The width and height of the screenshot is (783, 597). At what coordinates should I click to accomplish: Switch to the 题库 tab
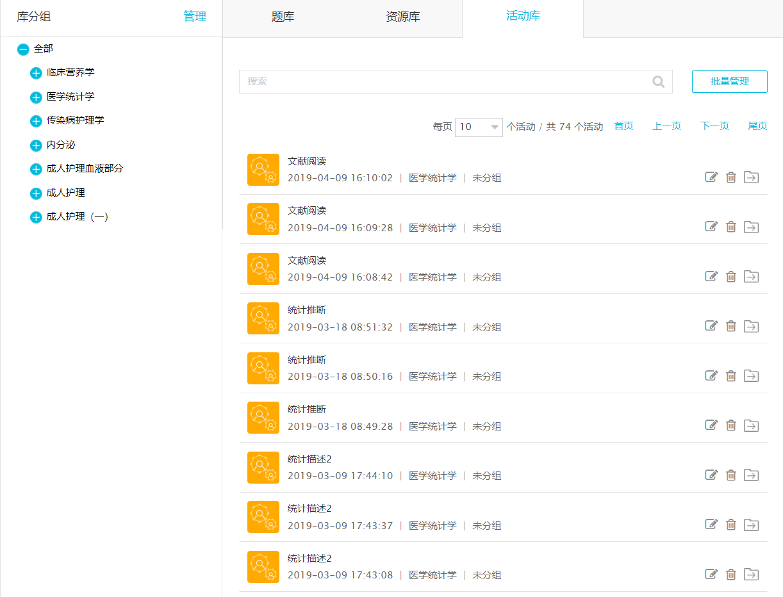click(283, 17)
